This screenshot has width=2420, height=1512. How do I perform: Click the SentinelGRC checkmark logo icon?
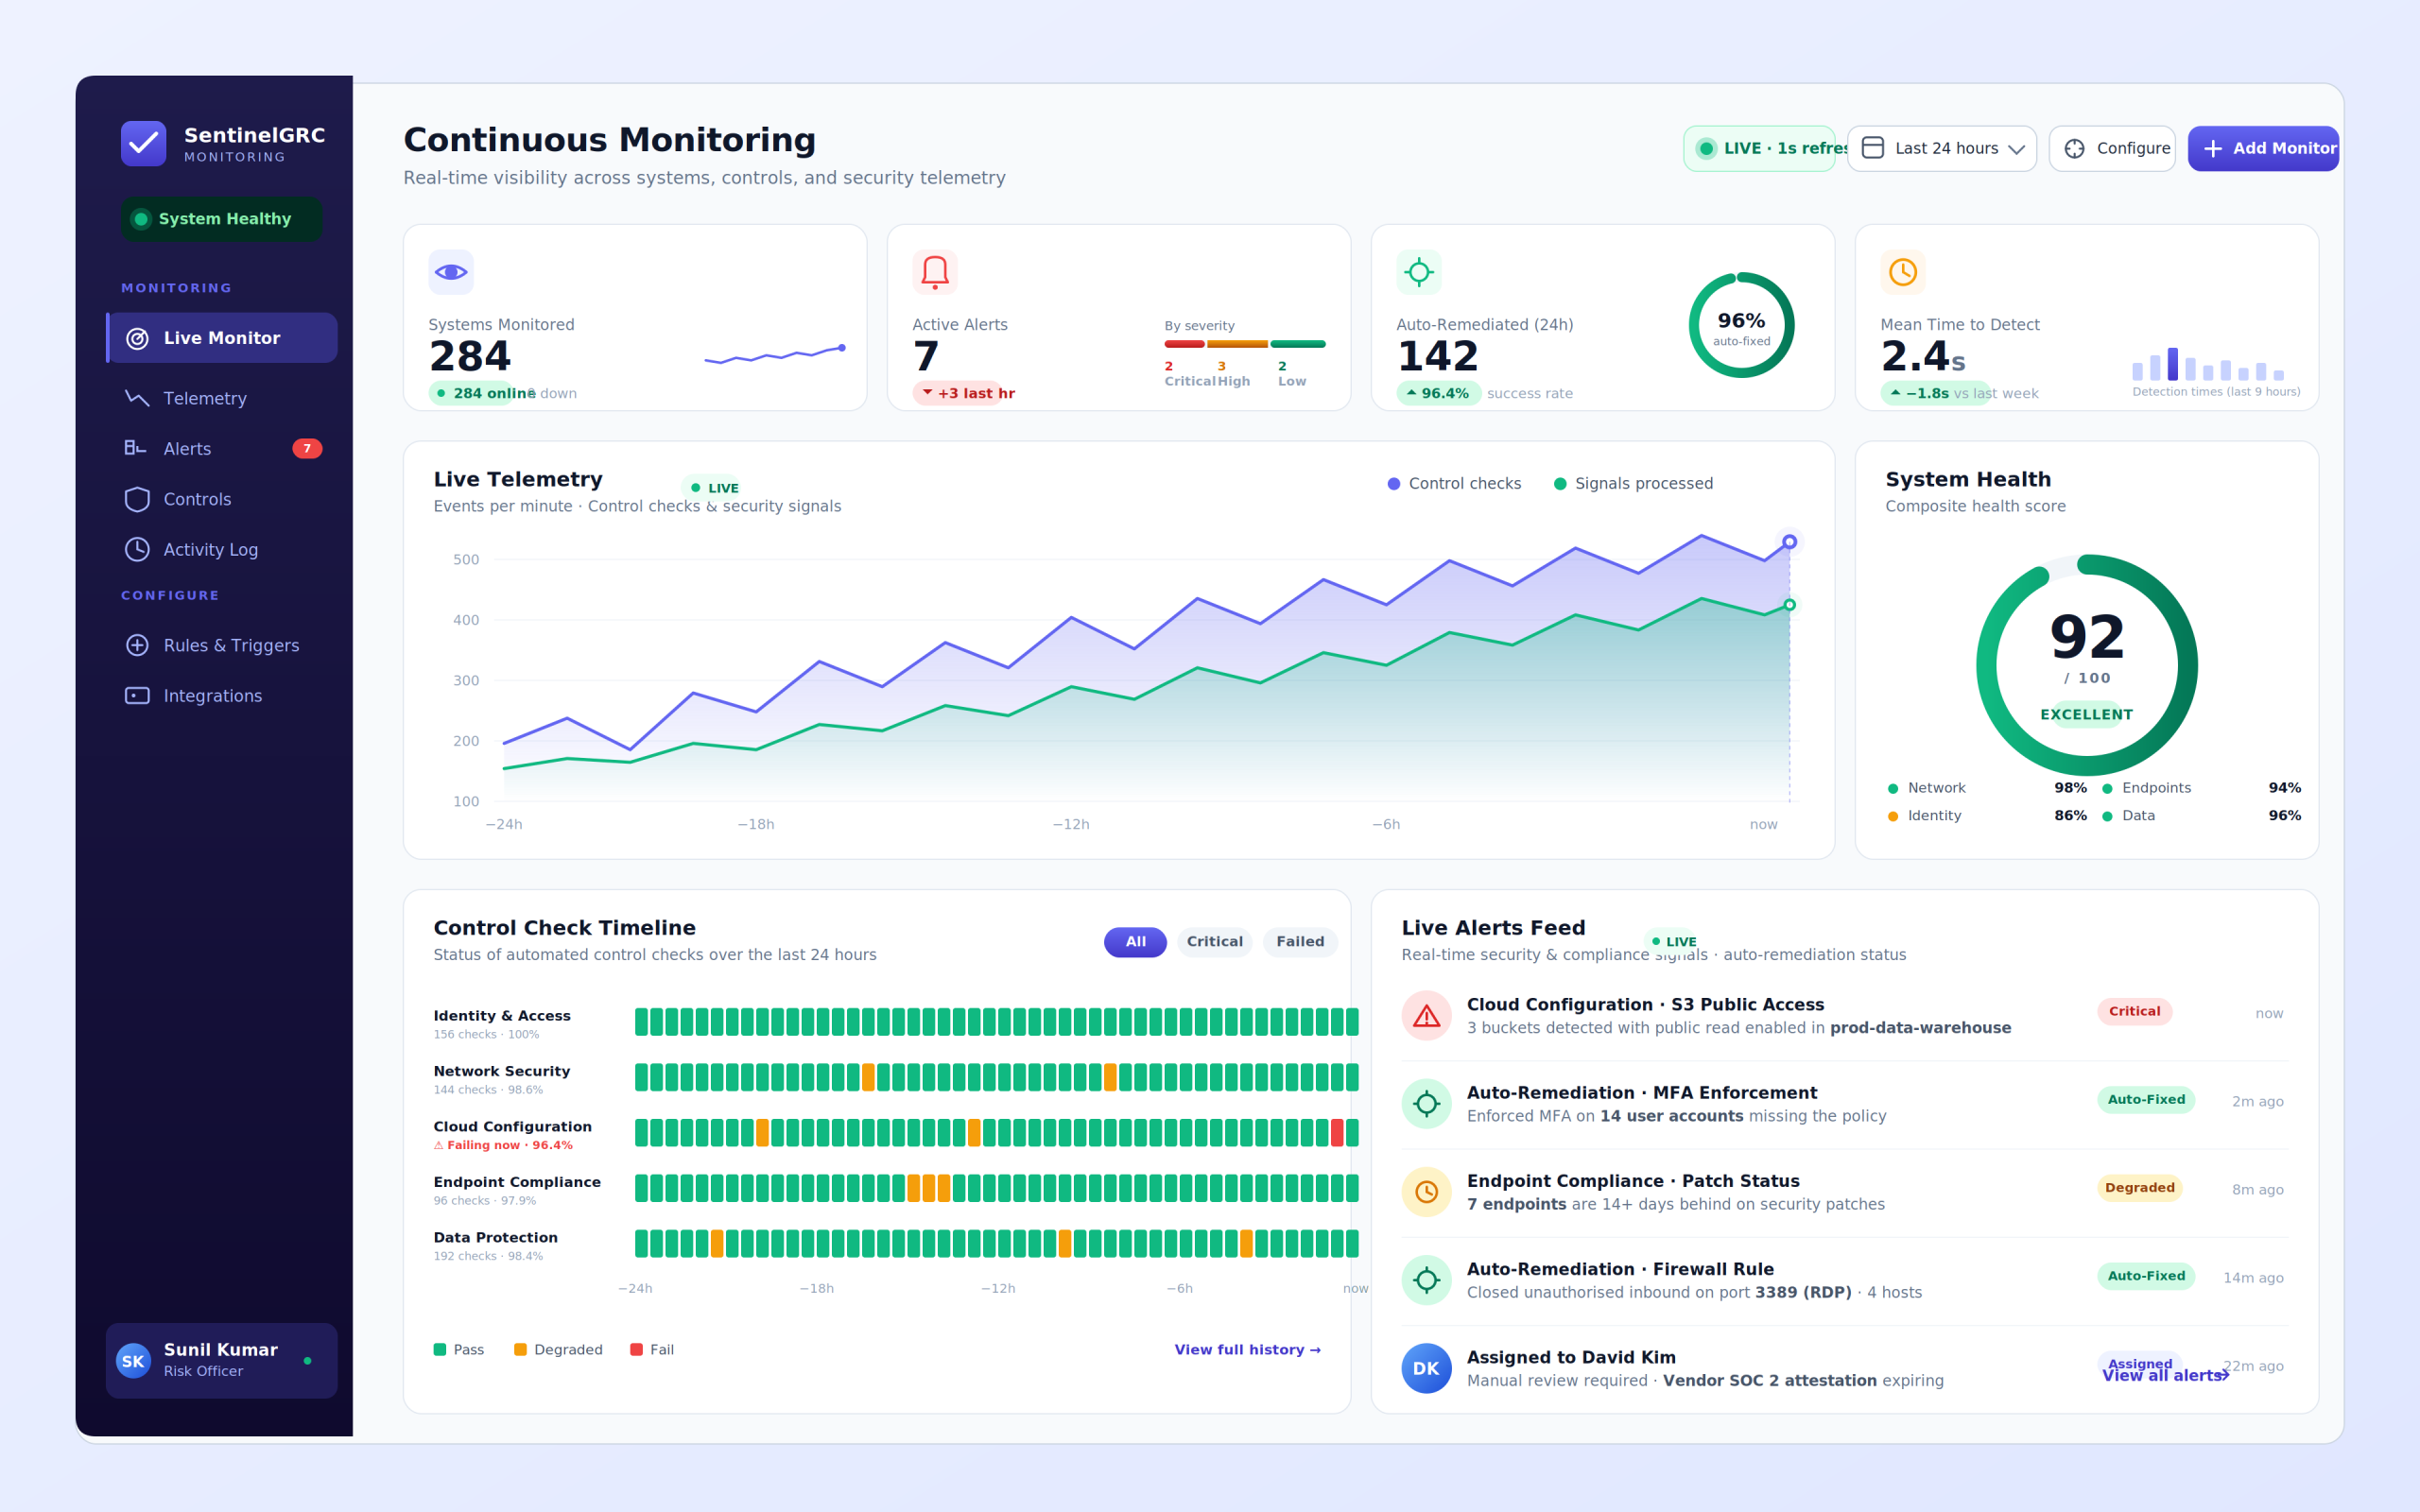[x=143, y=144]
